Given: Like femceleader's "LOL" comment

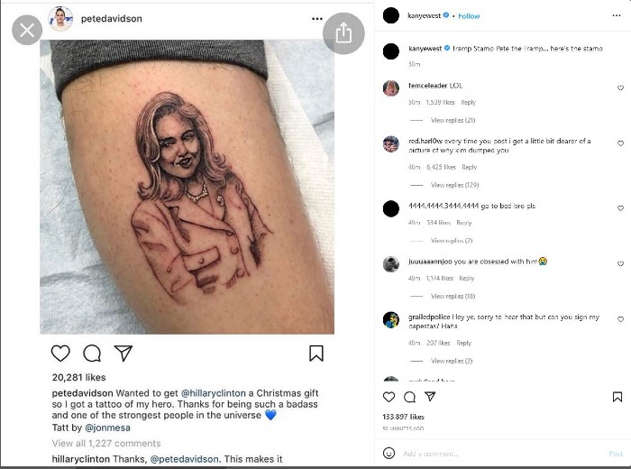Looking at the screenshot, I should click(x=620, y=88).
